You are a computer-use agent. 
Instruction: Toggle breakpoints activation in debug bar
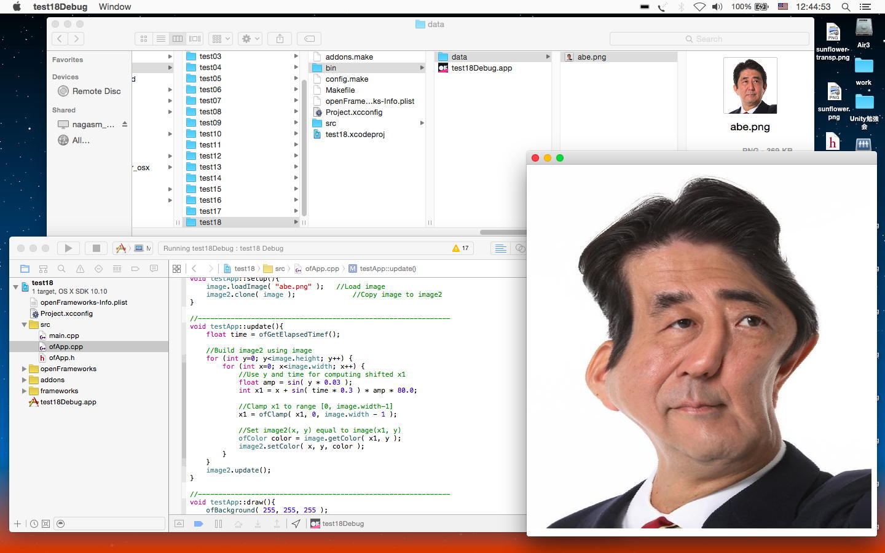pyautogui.click(x=199, y=524)
